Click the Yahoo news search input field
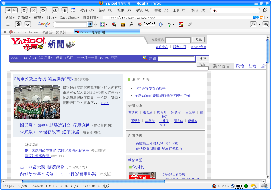 tap(176, 59)
